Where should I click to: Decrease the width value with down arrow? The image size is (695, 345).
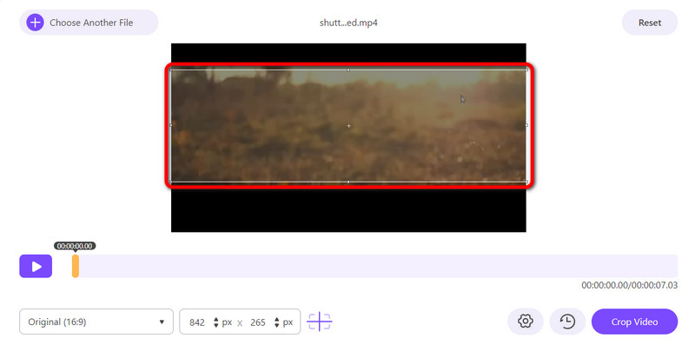[215, 325]
